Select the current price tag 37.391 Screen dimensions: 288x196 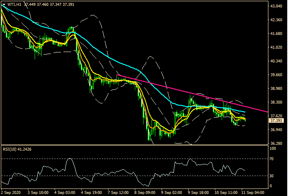click(275, 121)
